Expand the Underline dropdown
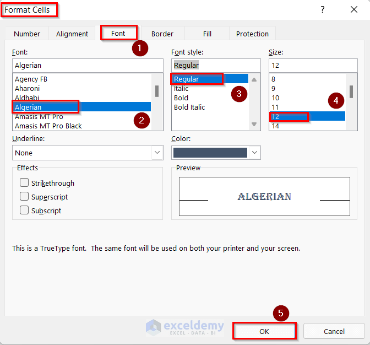This screenshot has width=370, height=345. coord(157,153)
